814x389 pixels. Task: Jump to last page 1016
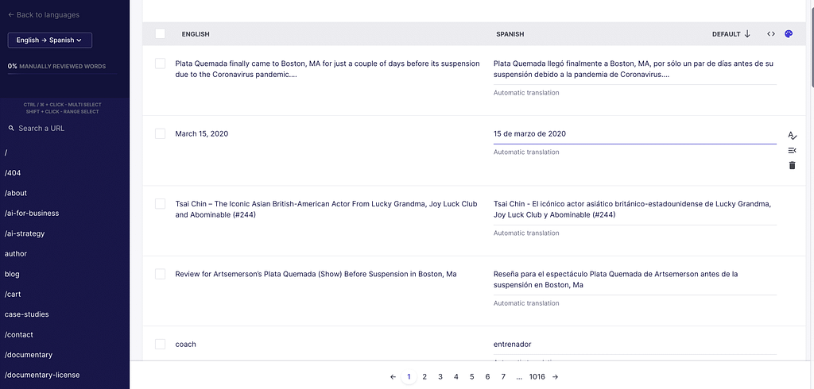click(537, 377)
